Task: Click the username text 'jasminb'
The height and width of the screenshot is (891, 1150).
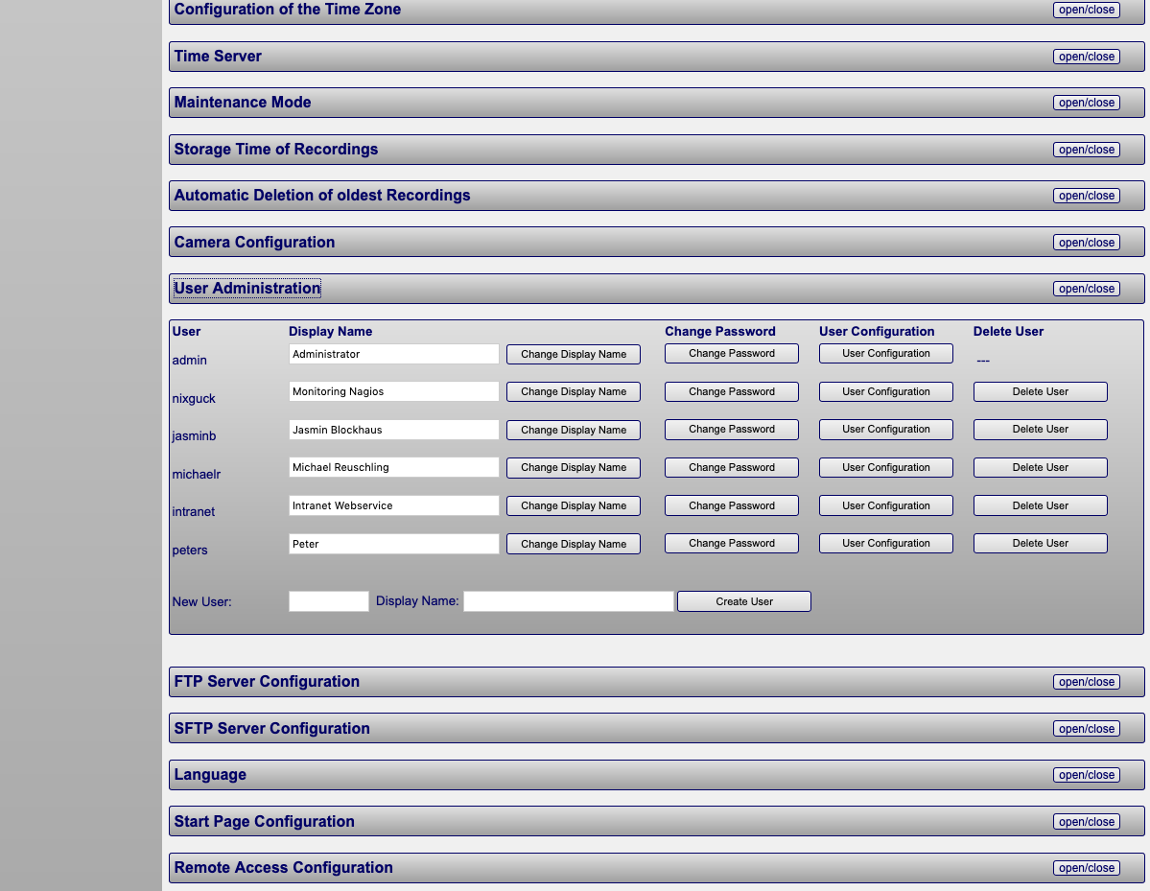Action: [x=194, y=435]
